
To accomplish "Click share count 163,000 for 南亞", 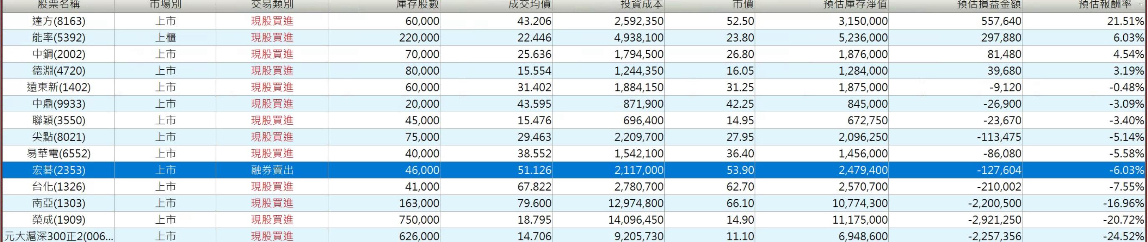I will (419, 203).
